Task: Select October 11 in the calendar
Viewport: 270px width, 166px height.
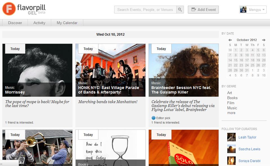Action: click(x=253, y=55)
